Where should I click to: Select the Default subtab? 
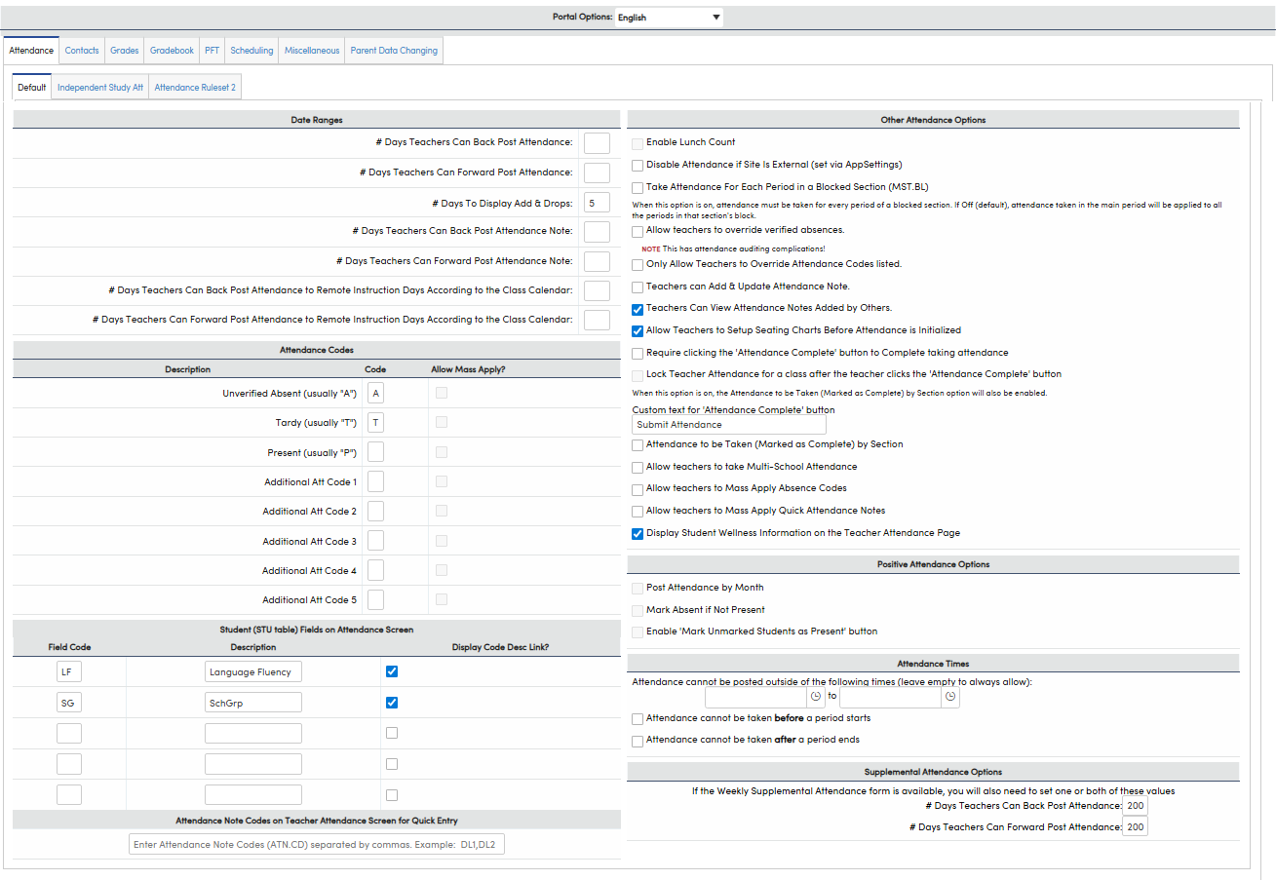[31, 88]
